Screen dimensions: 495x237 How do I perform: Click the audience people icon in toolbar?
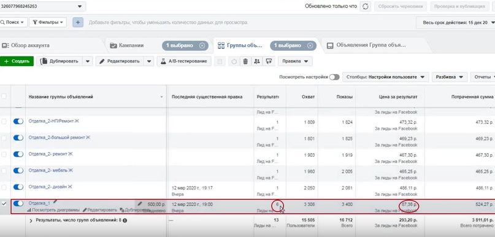(x=257, y=61)
